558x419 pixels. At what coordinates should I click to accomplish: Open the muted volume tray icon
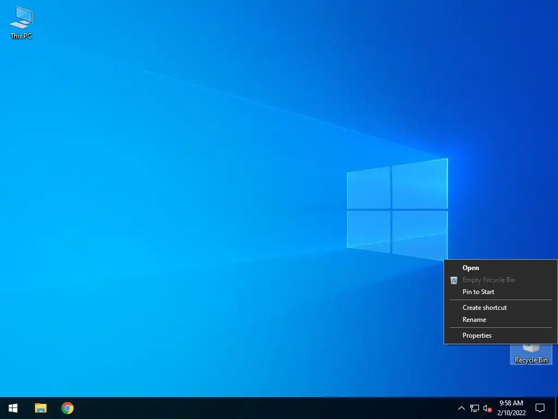[487, 408]
